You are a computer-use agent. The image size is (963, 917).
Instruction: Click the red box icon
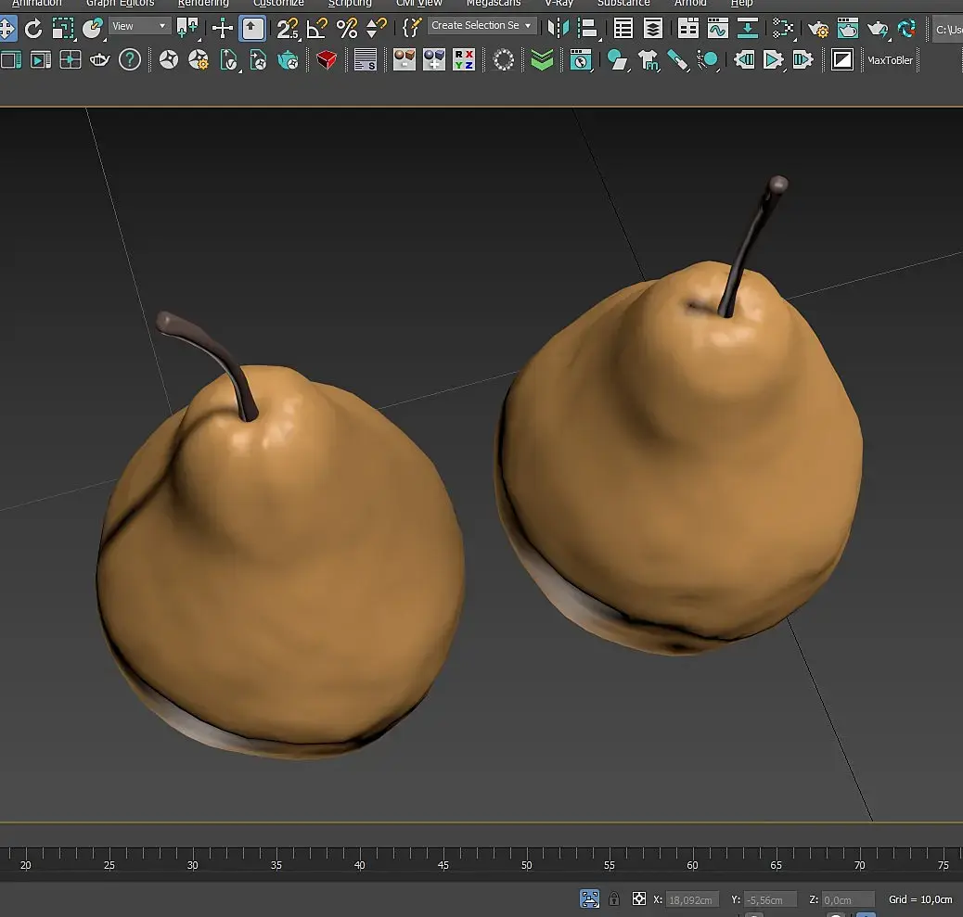(326, 61)
